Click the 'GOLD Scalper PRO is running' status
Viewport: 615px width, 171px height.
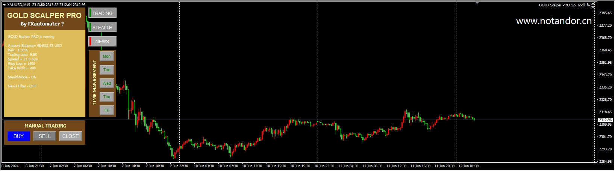tap(31, 37)
